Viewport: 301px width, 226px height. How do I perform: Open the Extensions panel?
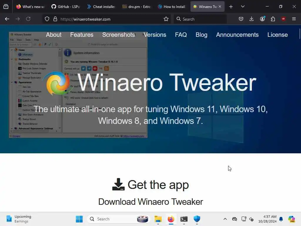click(x=273, y=19)
